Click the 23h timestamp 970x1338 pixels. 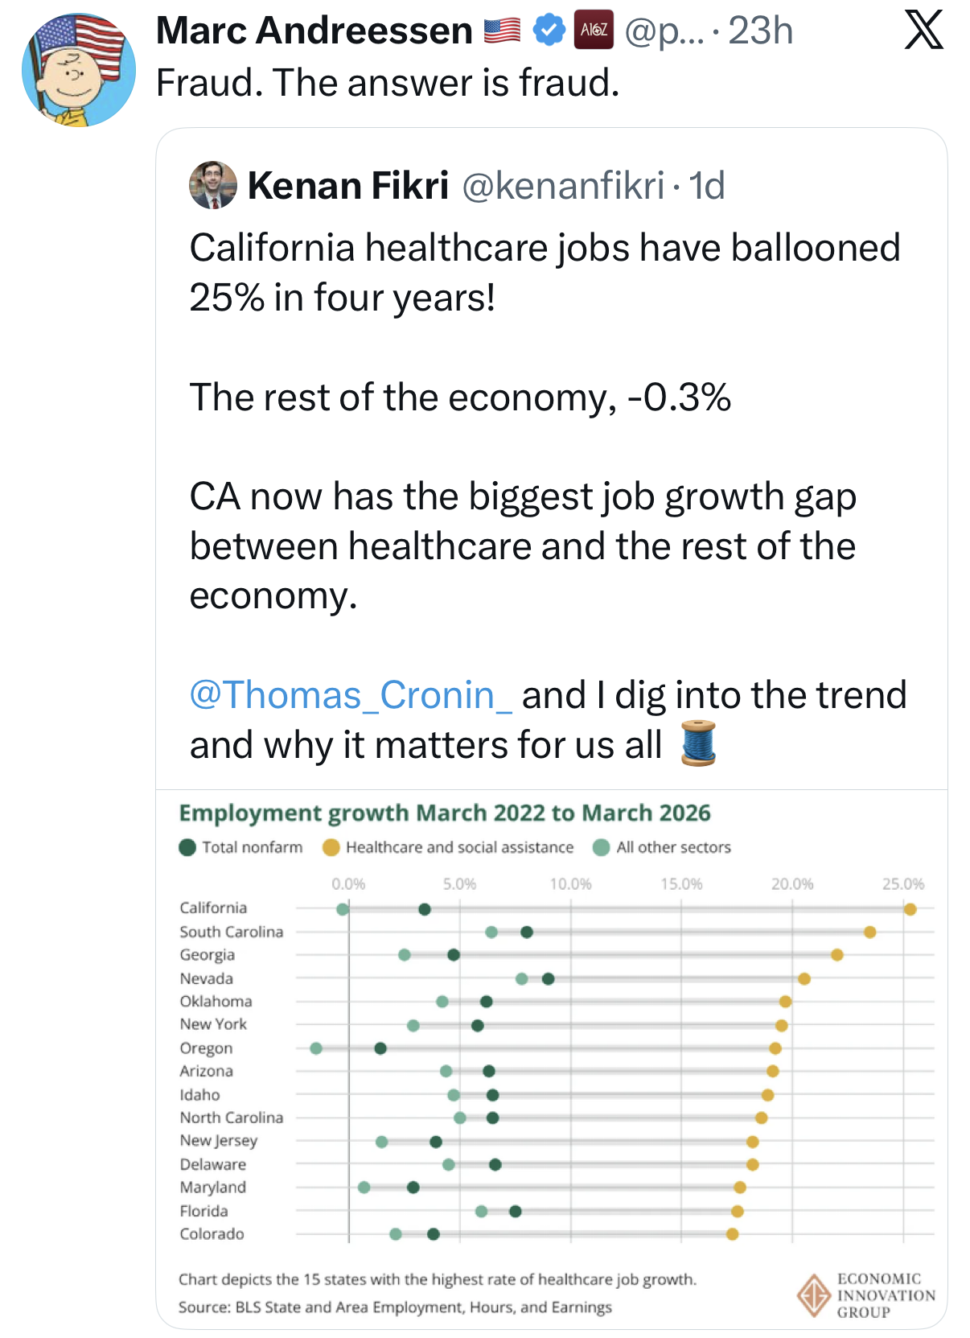(x=760, y=31)
